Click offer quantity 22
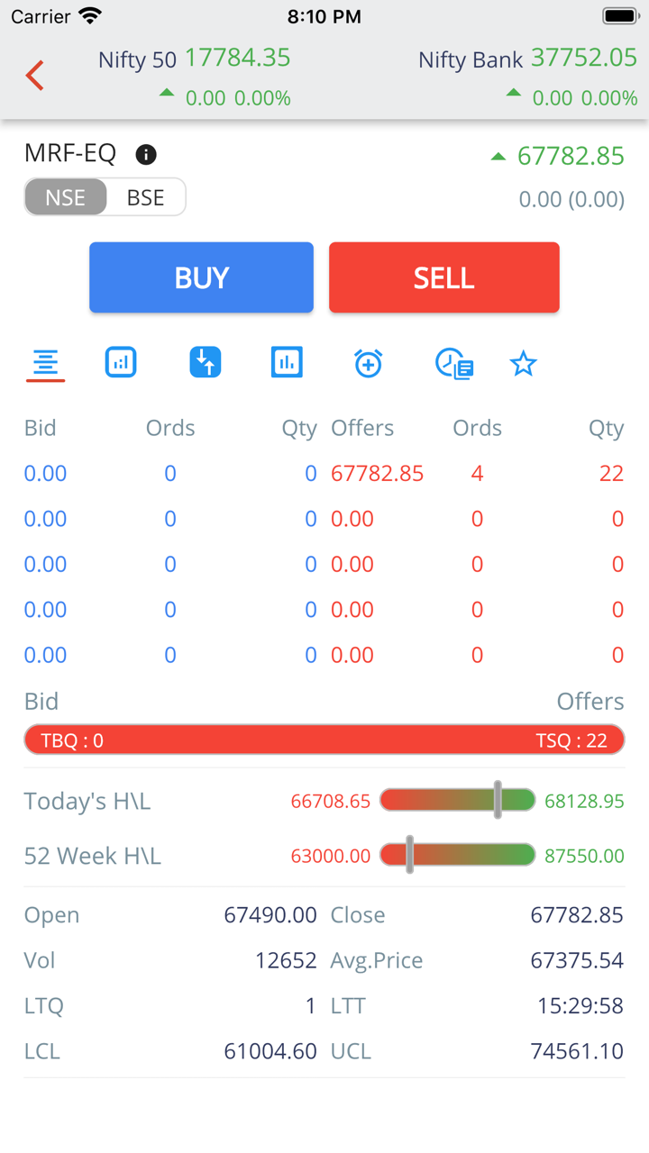The image size is (649, 1153). 611,474
